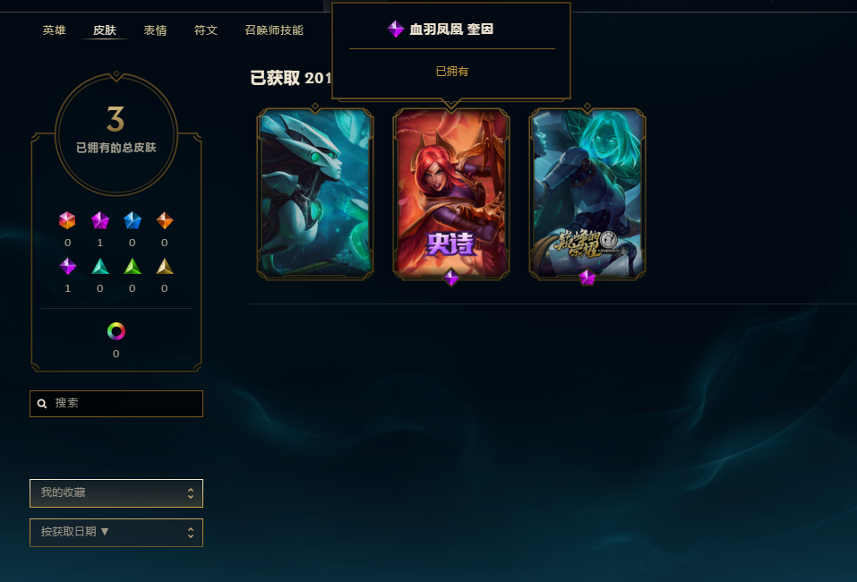
Task: Switch to the 英雄 tab
Action: [54, 30]
